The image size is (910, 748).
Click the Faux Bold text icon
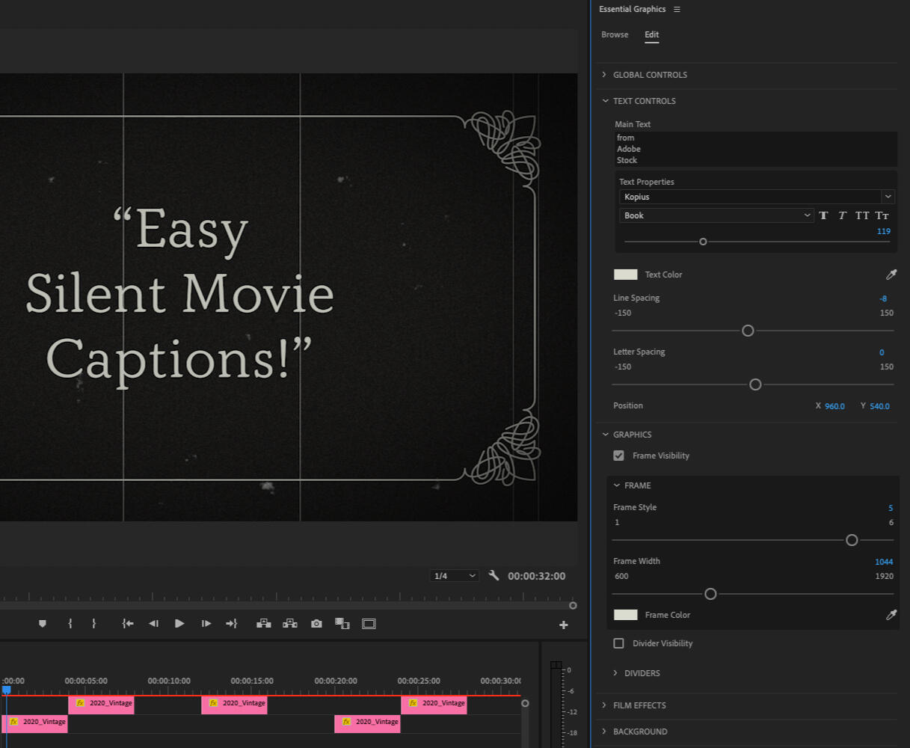click(823, 215)
